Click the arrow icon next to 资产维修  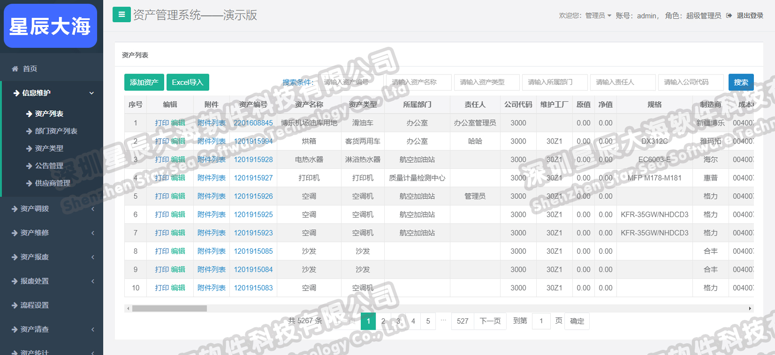(15, 233)
